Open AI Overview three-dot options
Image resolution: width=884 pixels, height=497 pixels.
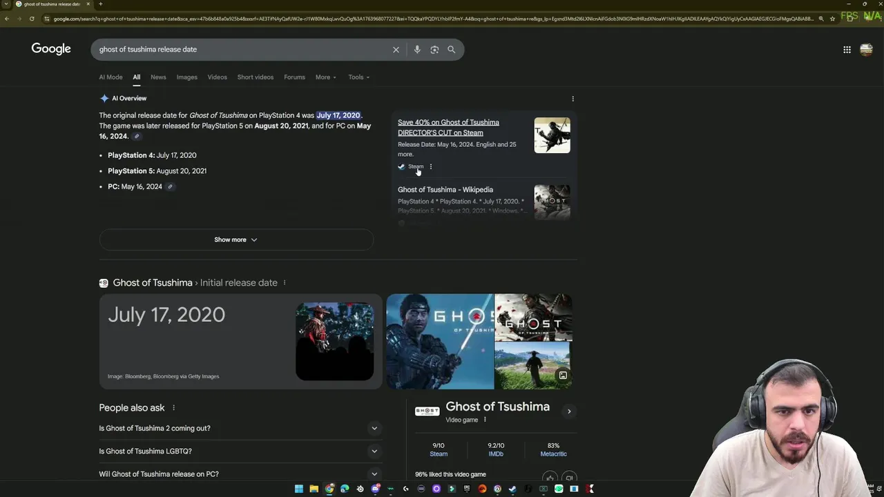[x=573, y=99]
